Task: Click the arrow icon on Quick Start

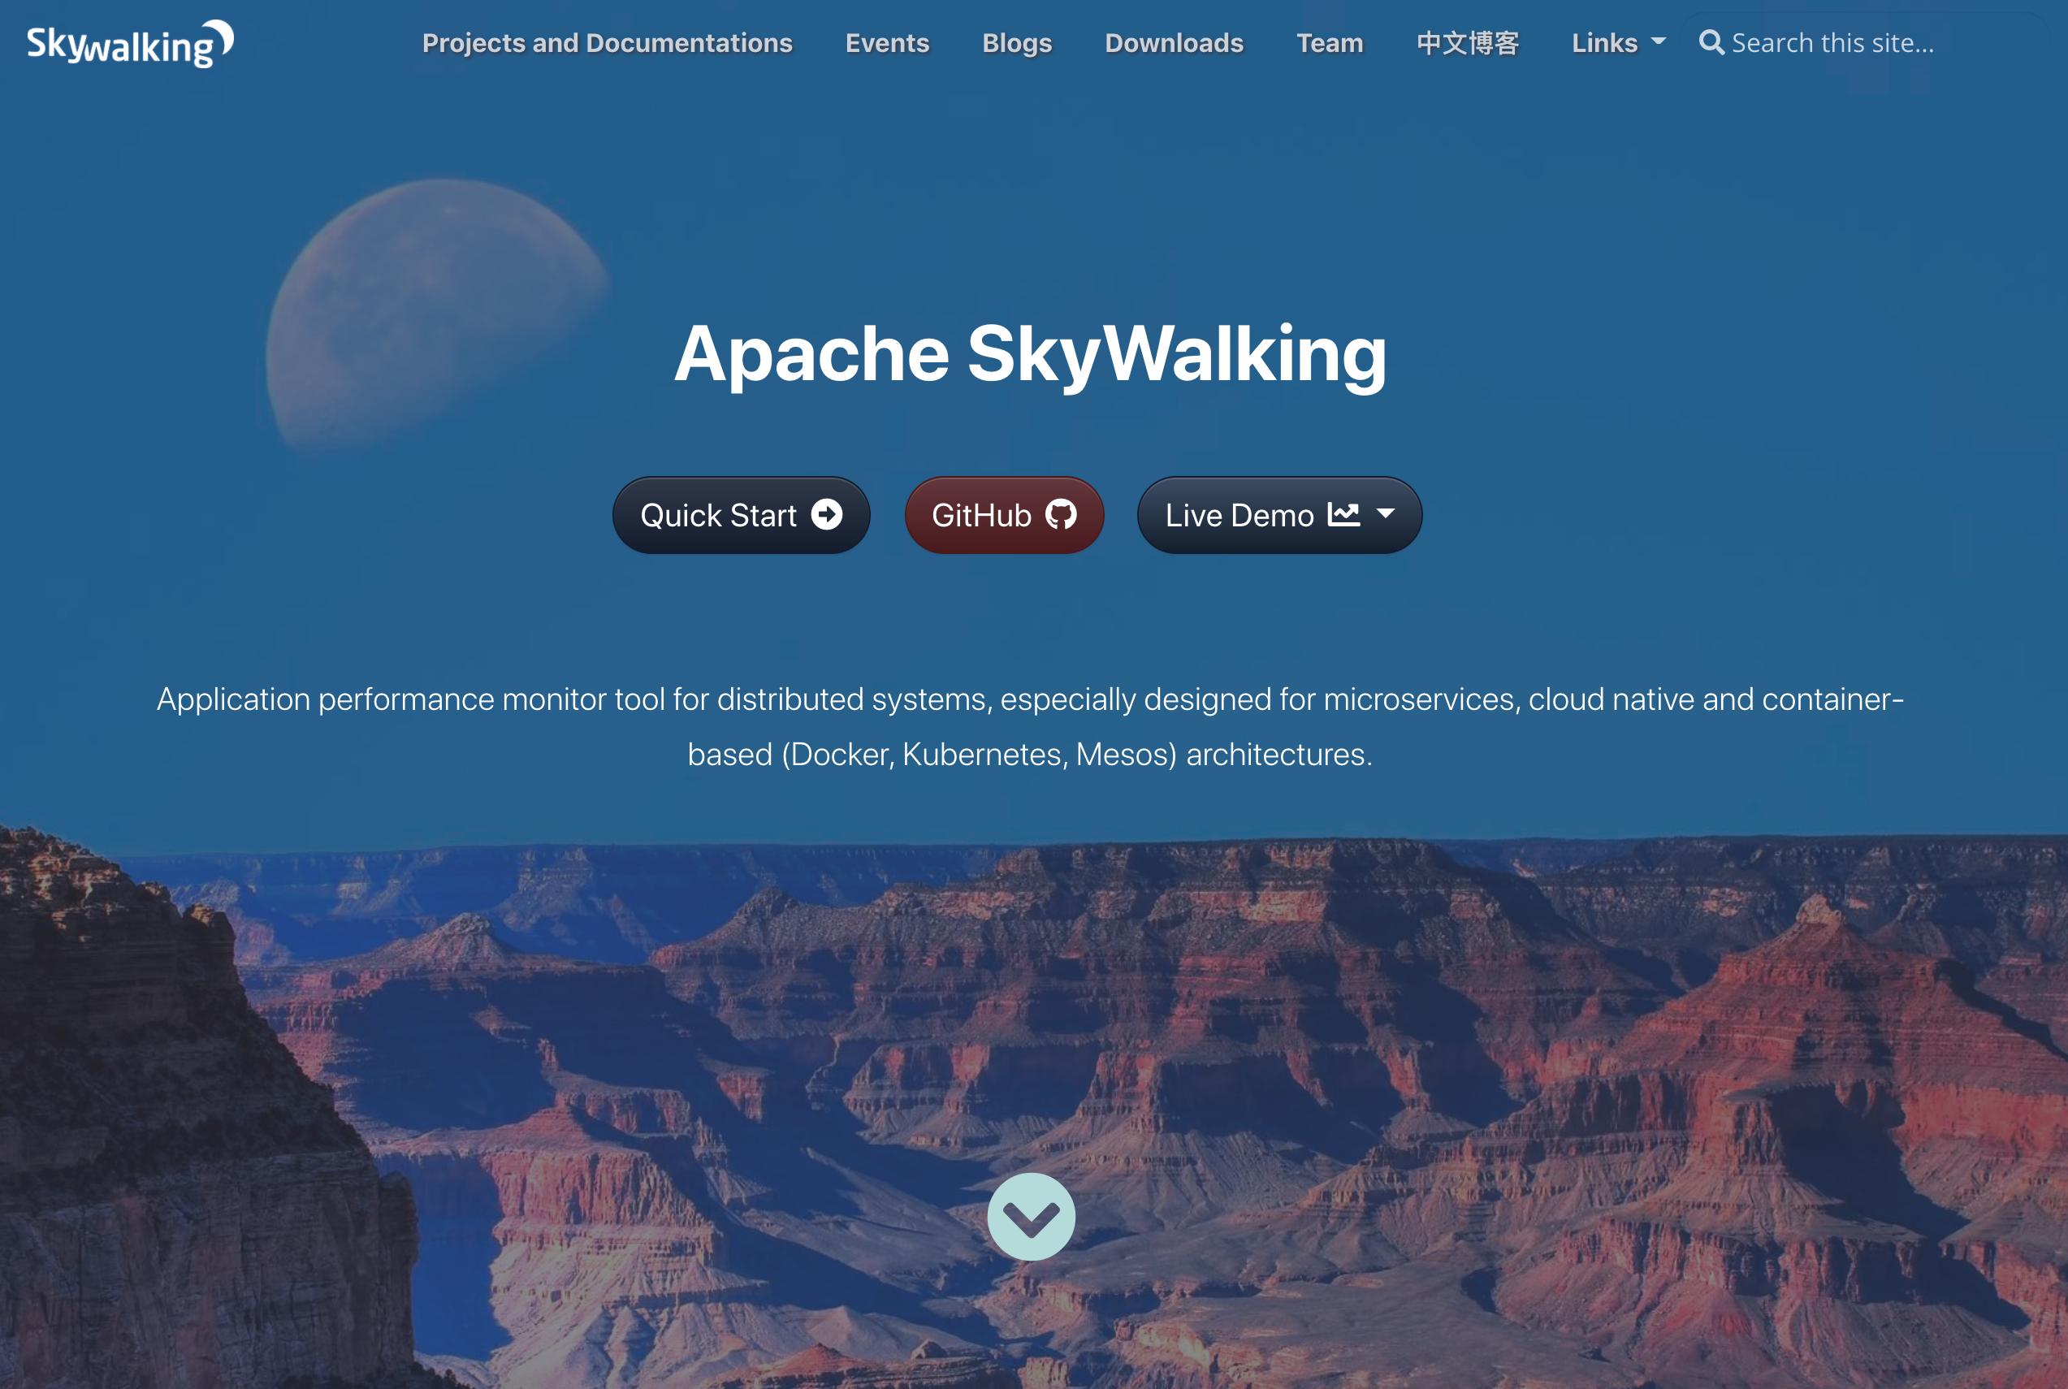Action: (826, 515)
